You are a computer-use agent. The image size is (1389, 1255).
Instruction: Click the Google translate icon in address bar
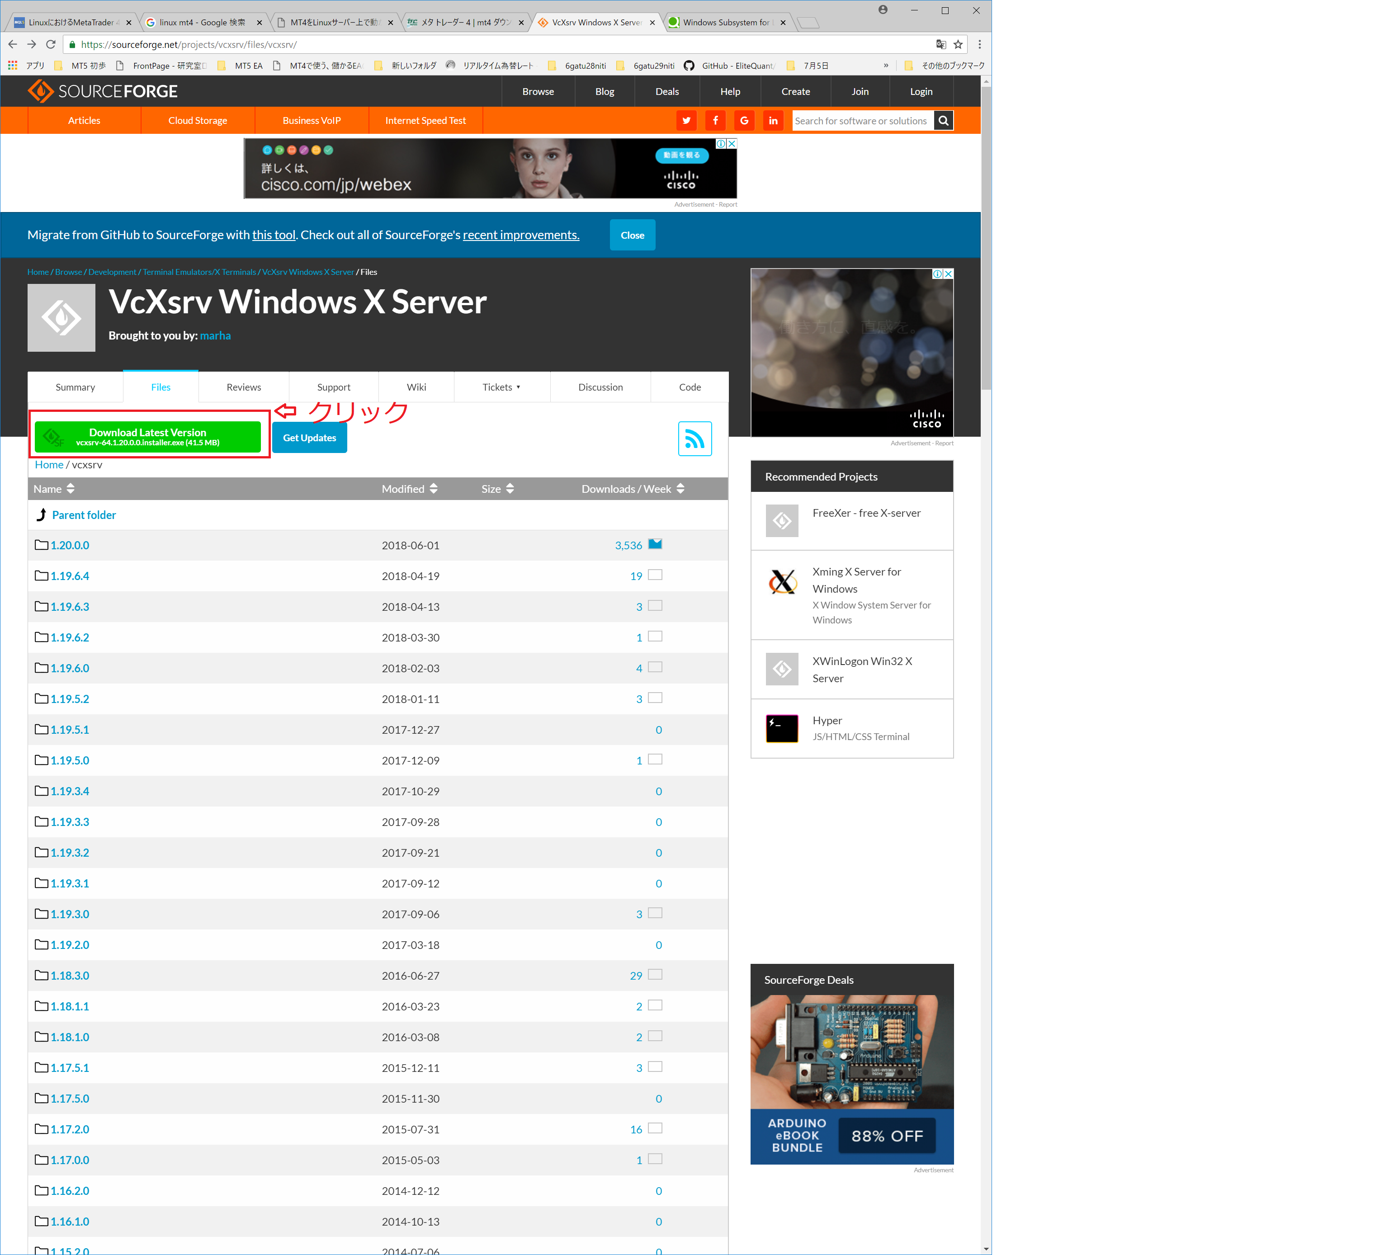point(940,44)
